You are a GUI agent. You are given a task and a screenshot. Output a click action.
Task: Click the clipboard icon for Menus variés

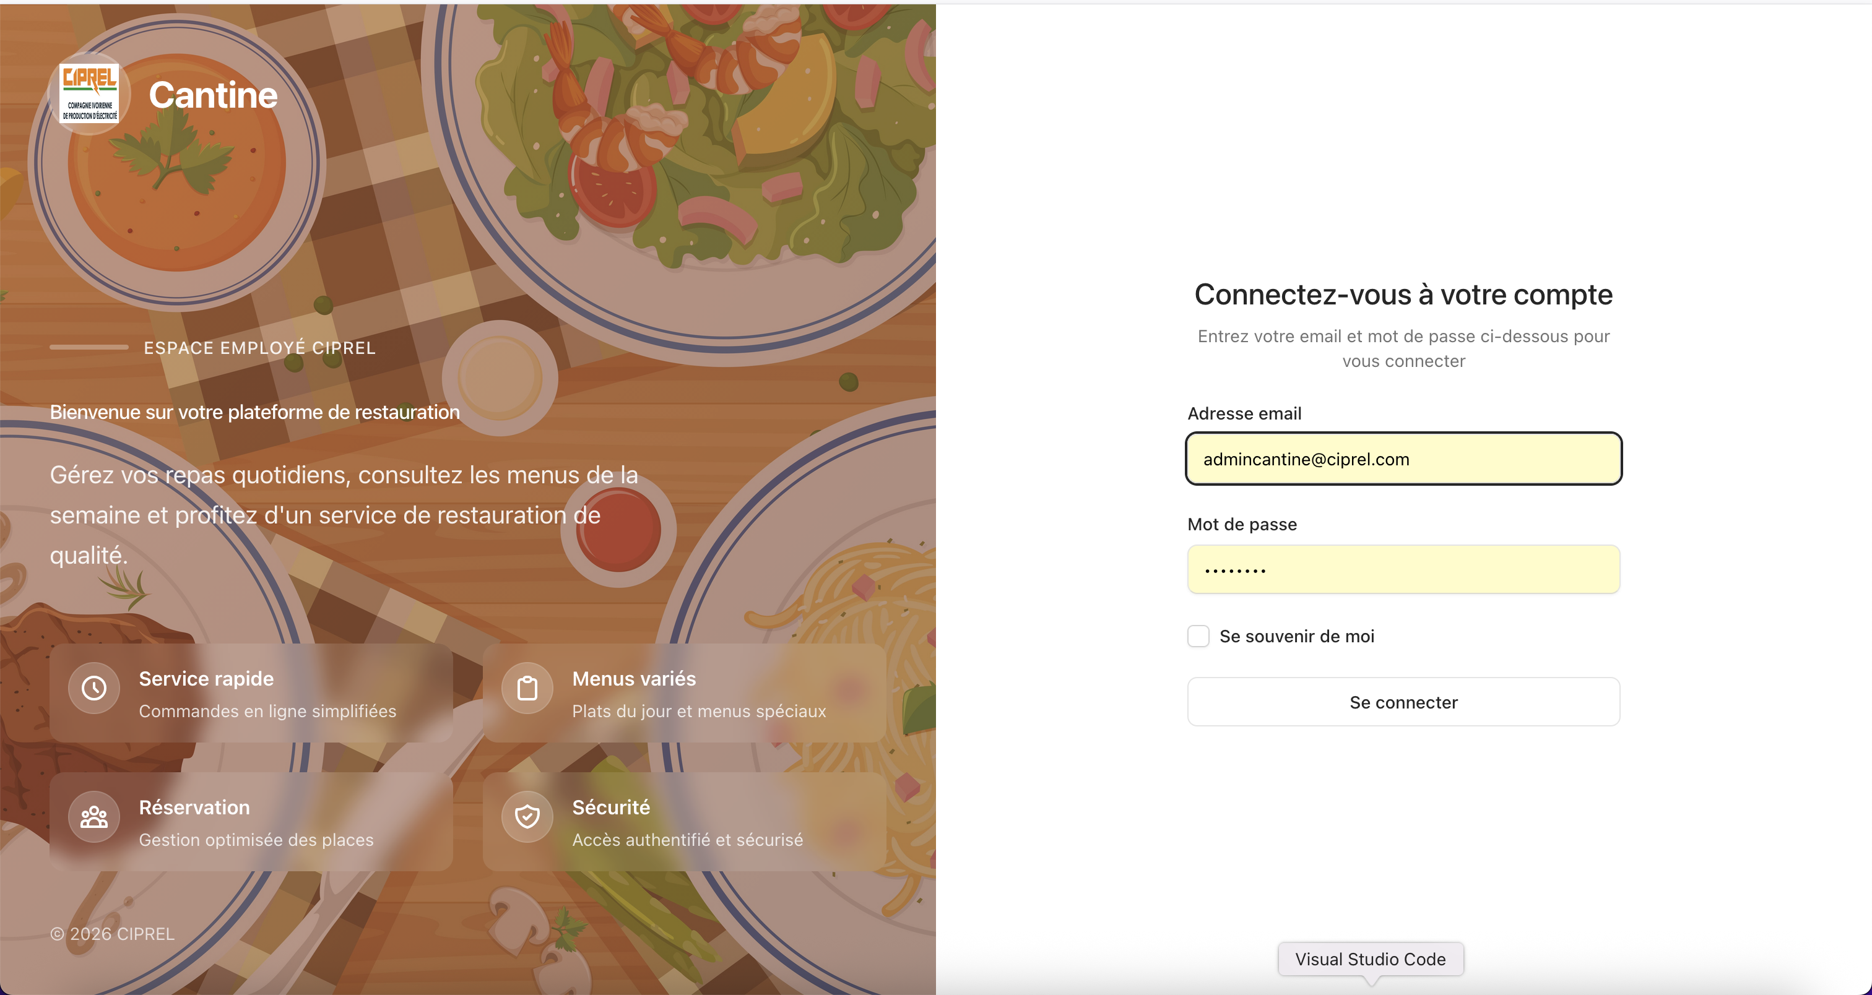point(527,687)
